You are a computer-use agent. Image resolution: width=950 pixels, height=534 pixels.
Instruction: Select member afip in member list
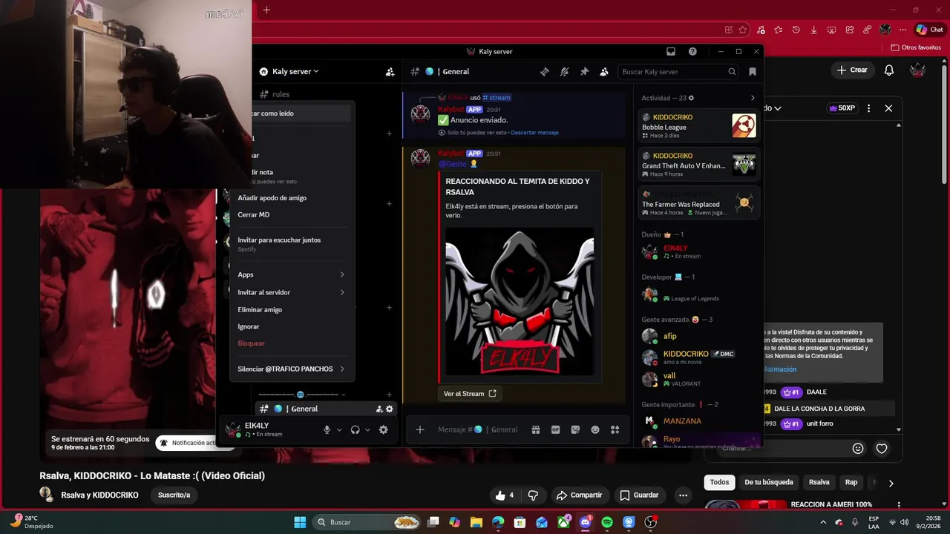(698, 336)
